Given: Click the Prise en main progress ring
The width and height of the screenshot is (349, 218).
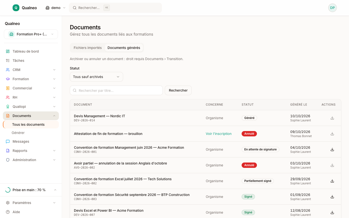Looking at the screenshot, I should point(8,190).
